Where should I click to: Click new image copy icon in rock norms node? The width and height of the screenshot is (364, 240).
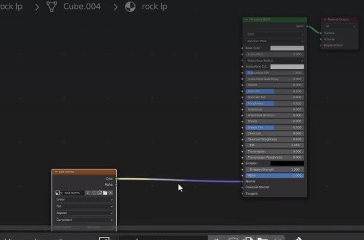coord(100,193)
